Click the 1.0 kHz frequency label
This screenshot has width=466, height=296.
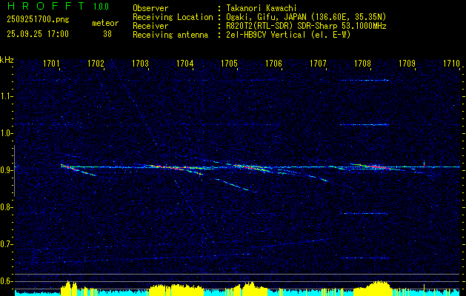pyautogui.click(x=6, y=133)
